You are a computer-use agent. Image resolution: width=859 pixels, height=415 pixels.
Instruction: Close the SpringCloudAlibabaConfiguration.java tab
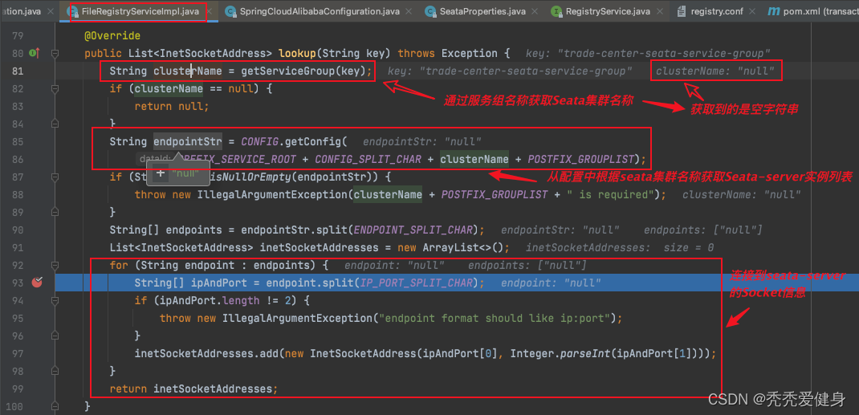(409, 12)
